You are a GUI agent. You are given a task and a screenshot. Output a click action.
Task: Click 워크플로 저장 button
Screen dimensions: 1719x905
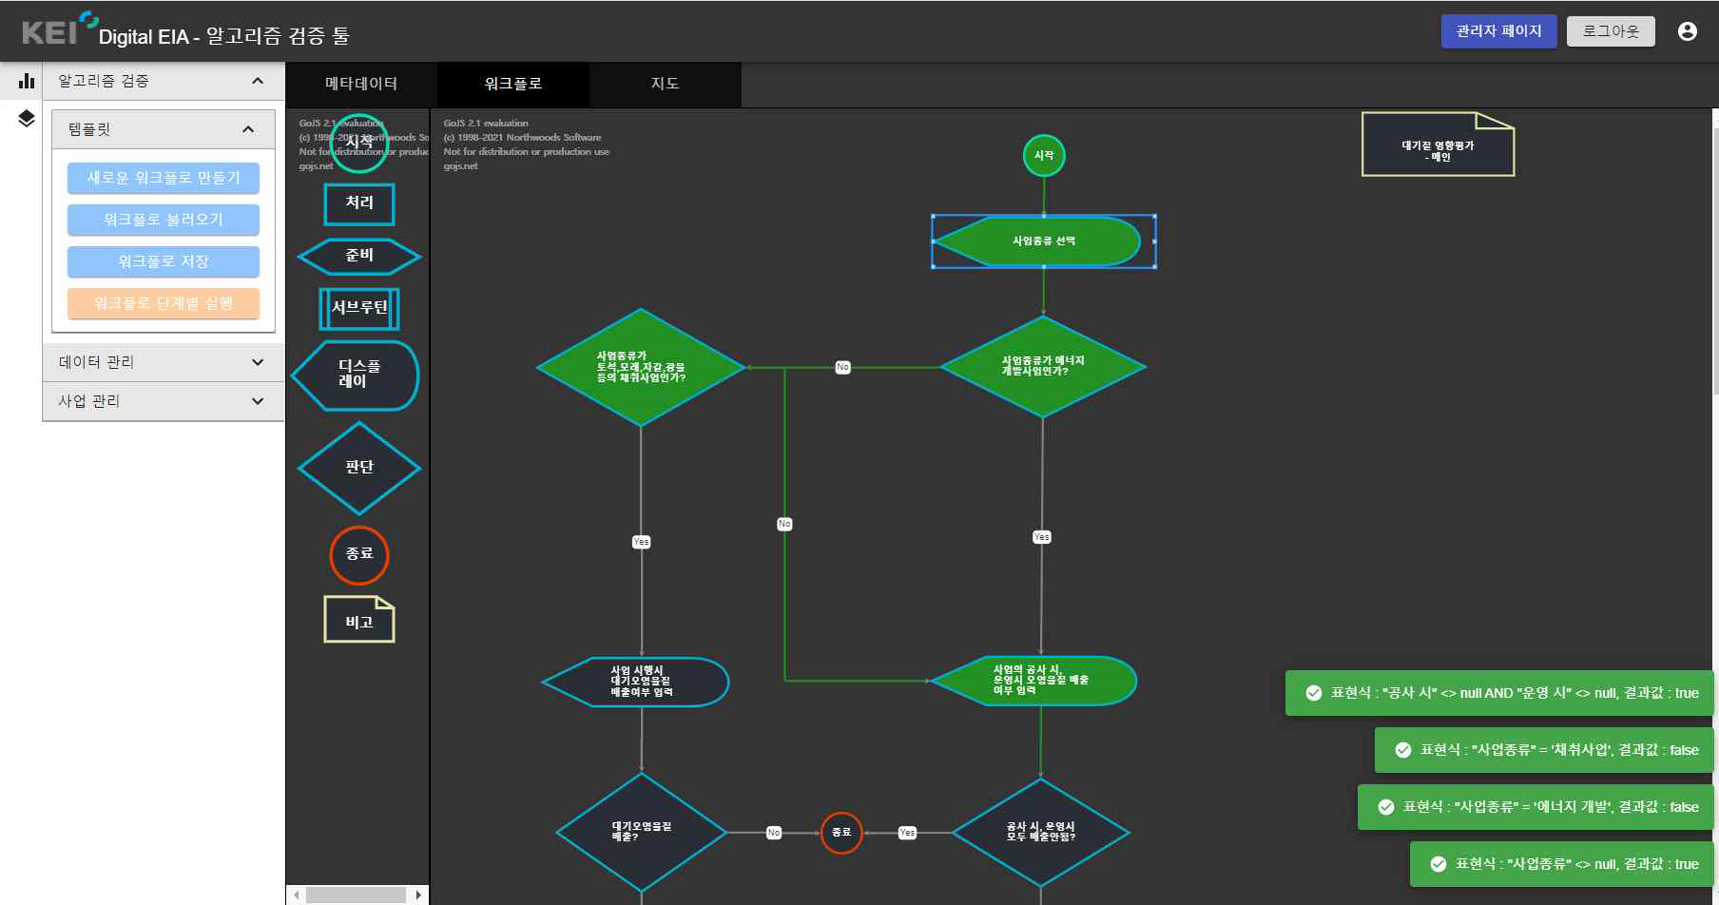point(164,261)
